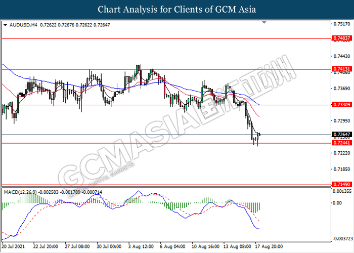
Task: Click the MACD 0.001355 scale value
Action: (342, 191)
